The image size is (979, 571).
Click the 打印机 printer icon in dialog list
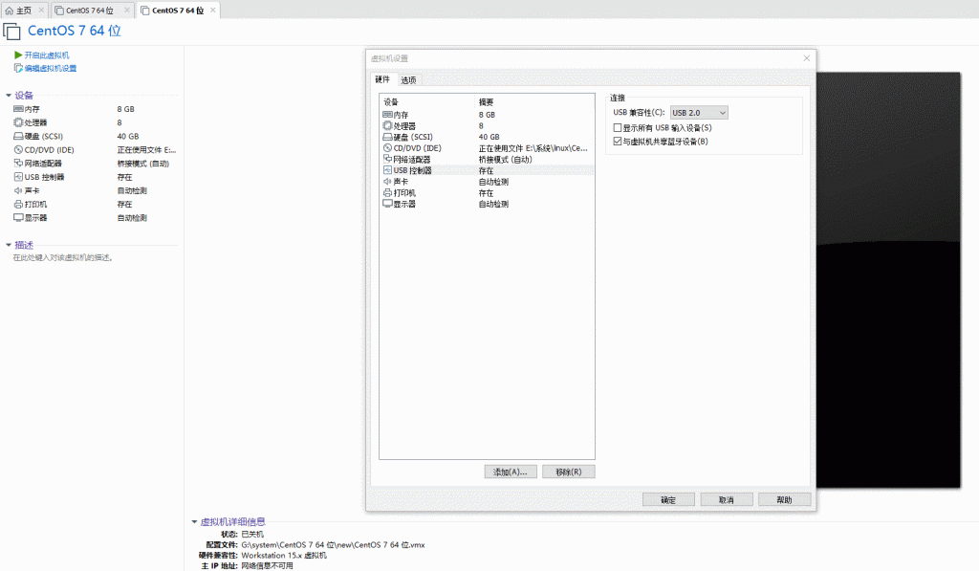[387, 192]
